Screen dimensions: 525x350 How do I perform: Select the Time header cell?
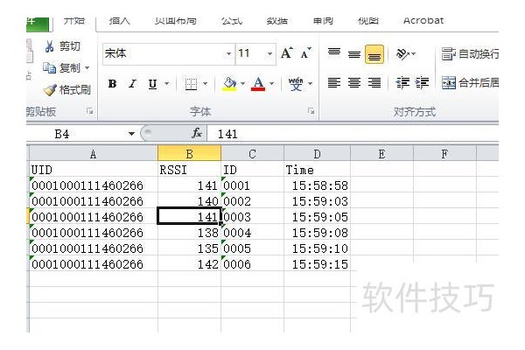[x=317, y=170]
